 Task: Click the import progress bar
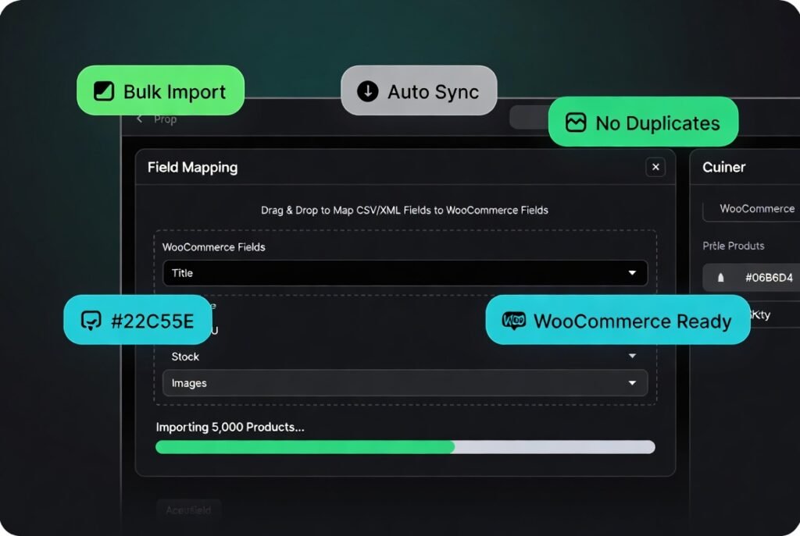click(x=405, y=447)
